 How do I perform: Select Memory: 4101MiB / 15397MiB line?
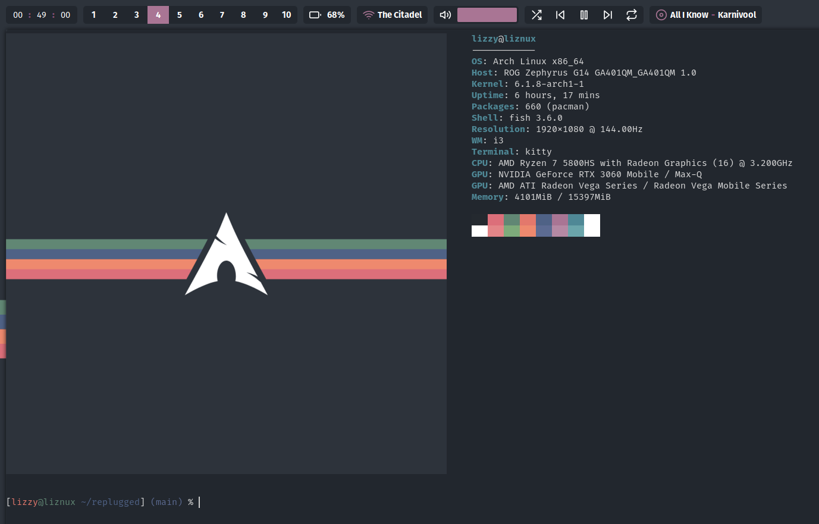pos(541,197)
